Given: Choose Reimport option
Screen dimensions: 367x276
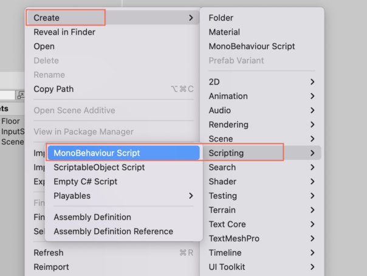Looking at the screenshot, I should 113,267.
